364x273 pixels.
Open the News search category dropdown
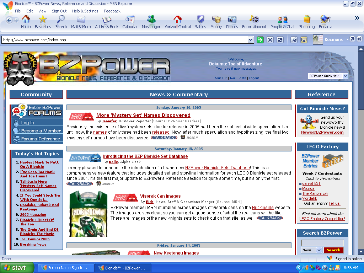click(x=311, y=250)
